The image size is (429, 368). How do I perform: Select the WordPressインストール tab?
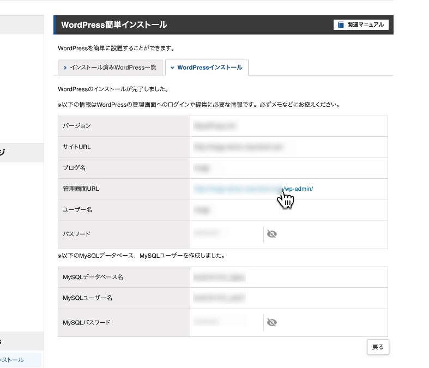[x=207, y=67]
